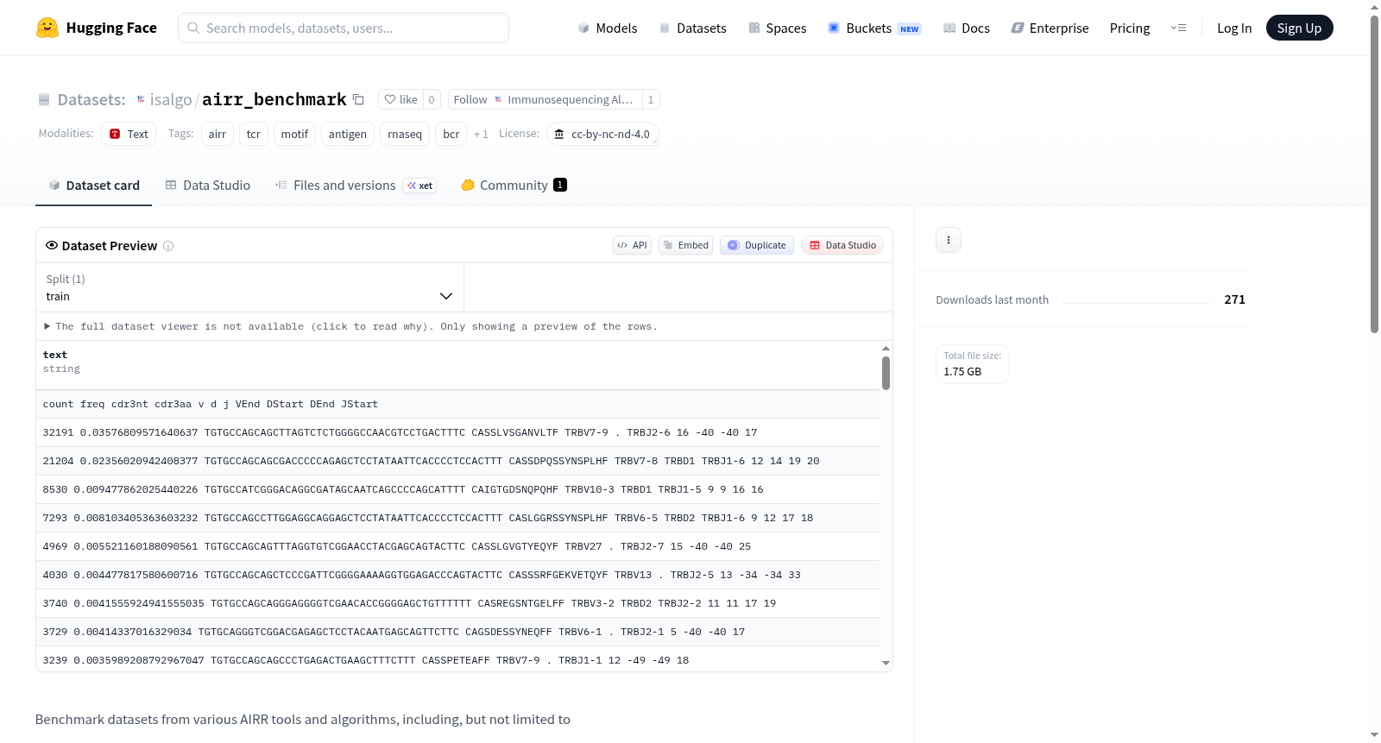Click the isalgo organization avatar icon

[x=141, y=99]
